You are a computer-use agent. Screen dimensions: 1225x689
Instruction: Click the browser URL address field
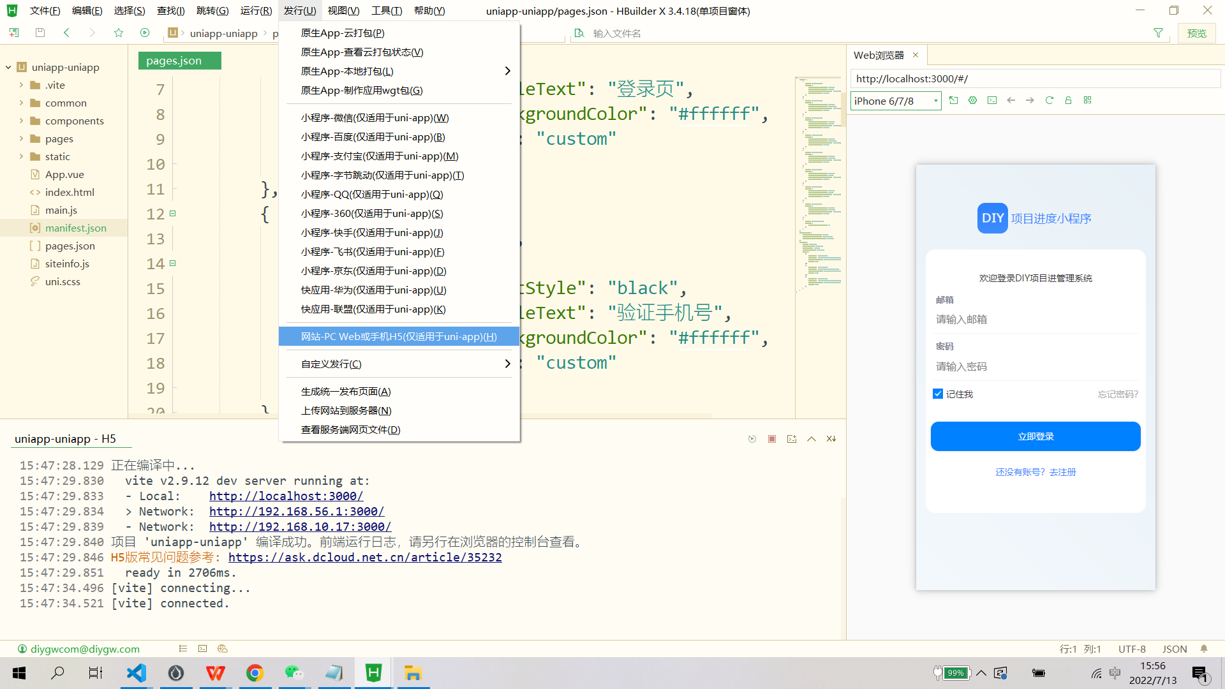(1035, 78)
